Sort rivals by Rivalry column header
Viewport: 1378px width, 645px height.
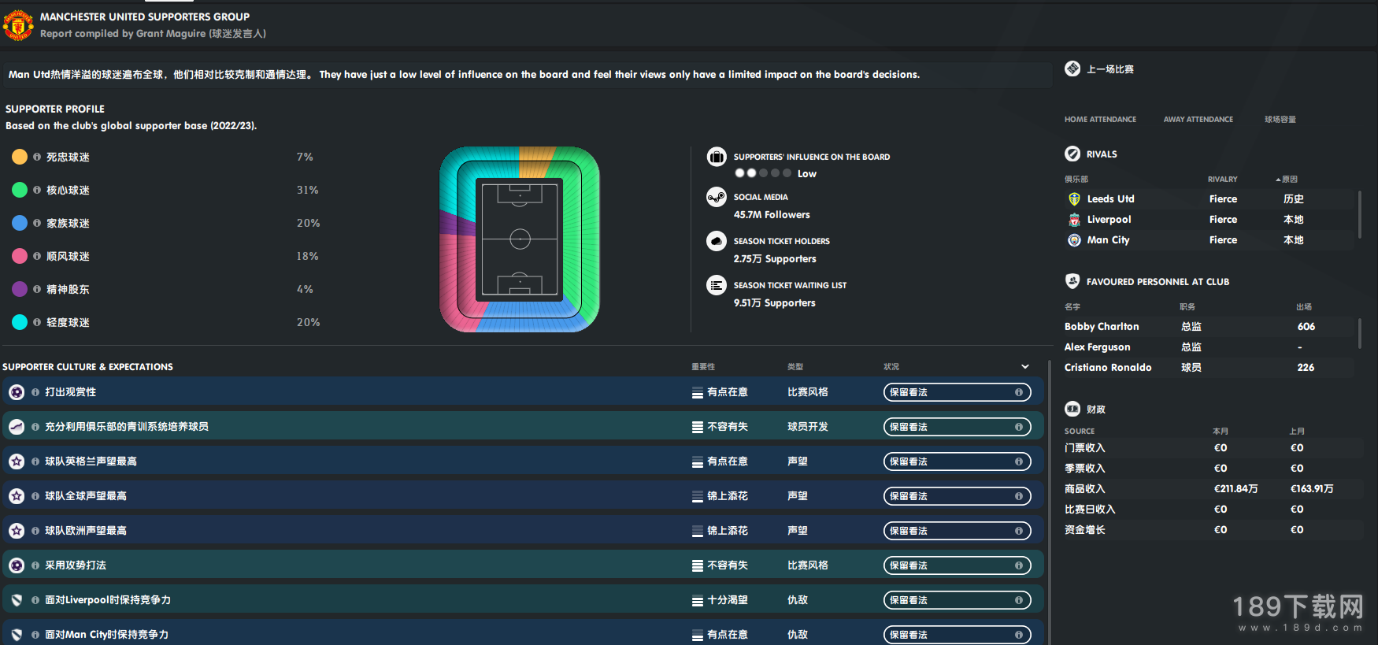click(1223, 180)
